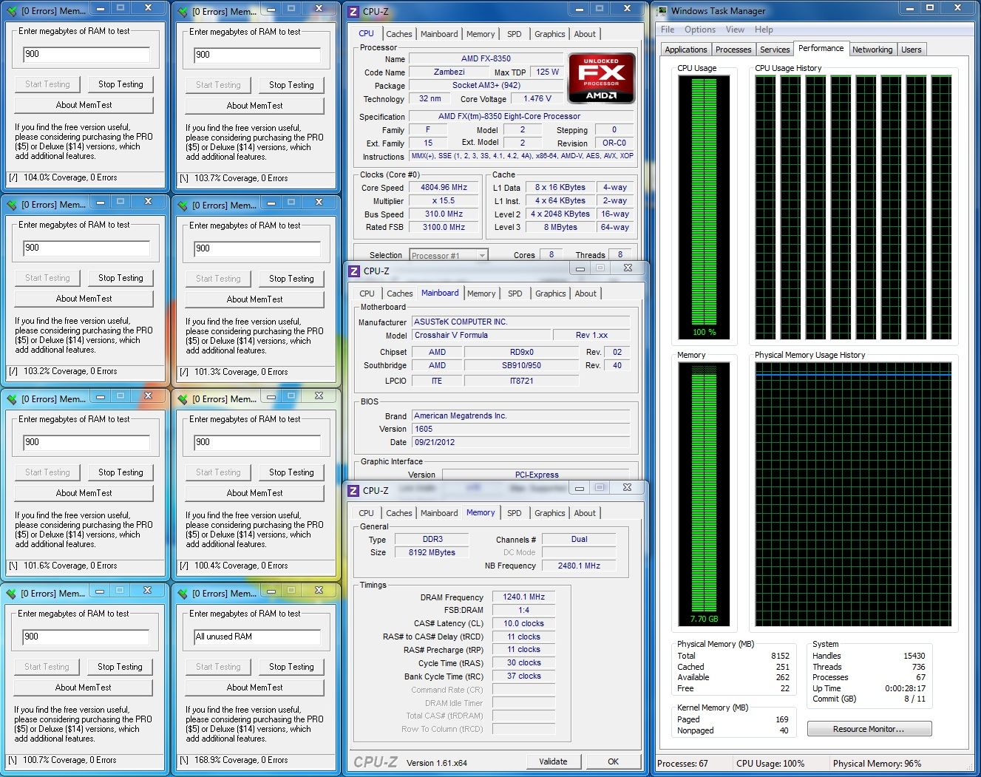Click the Windows Task Manager title bar icon
This screenshot has height=777, width=981.
(662, 11)
